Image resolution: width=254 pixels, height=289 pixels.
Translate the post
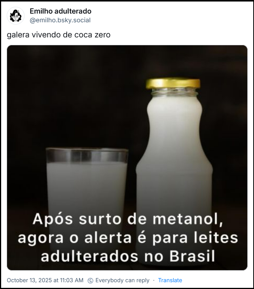[170, 280]
